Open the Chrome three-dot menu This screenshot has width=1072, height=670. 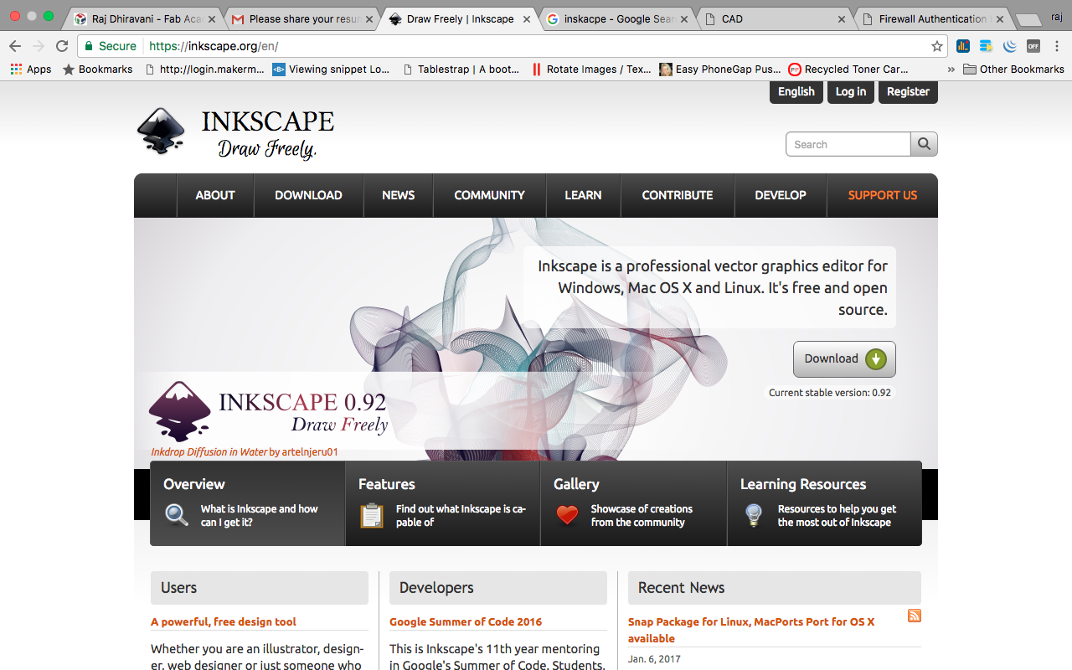pos(1057,46)
